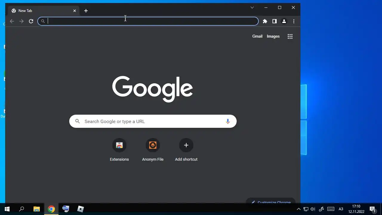This screenshot has height=215, width=382.
Task: Reload the page with the refresh icon
Action: [31, 21]
